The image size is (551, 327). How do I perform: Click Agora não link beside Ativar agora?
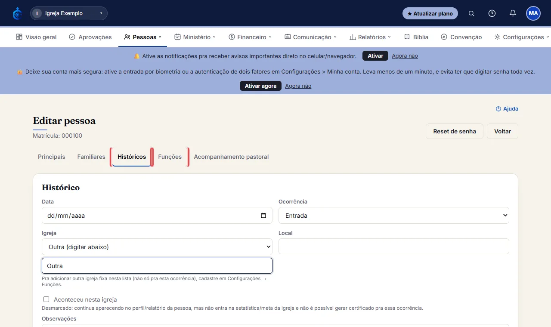(x=298, y=86)
